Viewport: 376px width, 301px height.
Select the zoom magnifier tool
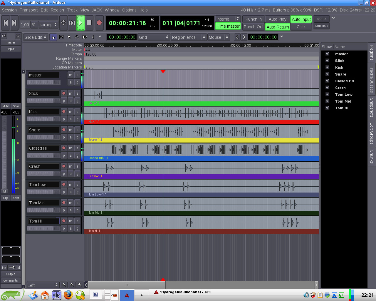(x=69, y=37)
